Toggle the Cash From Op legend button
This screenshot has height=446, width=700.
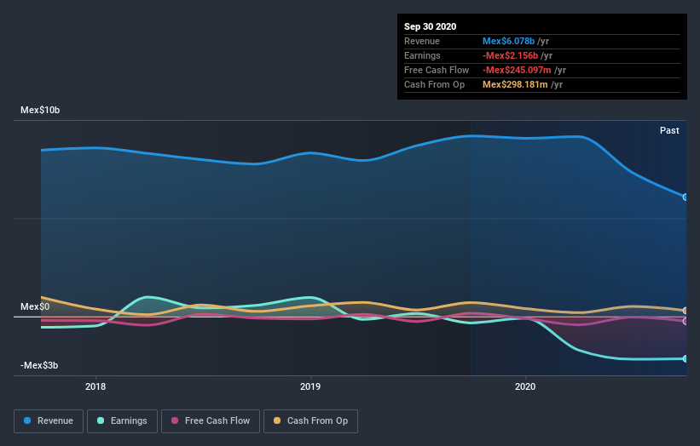point(310,421)
